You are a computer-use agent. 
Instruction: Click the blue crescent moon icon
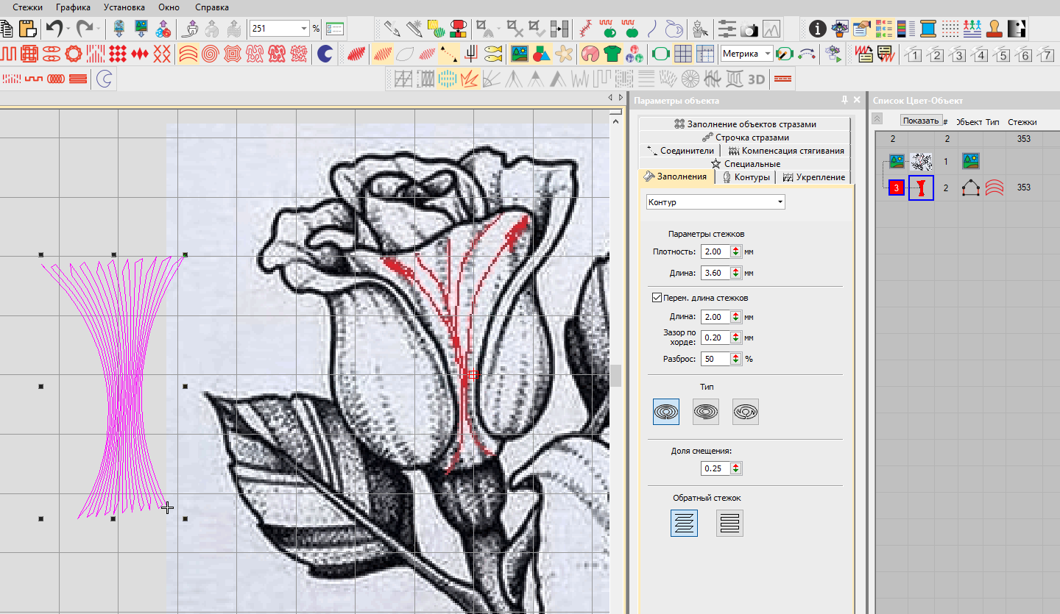point(324,54)
